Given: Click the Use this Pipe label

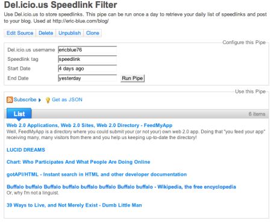Looking at the screenshot, I should [x=251, y=92].
